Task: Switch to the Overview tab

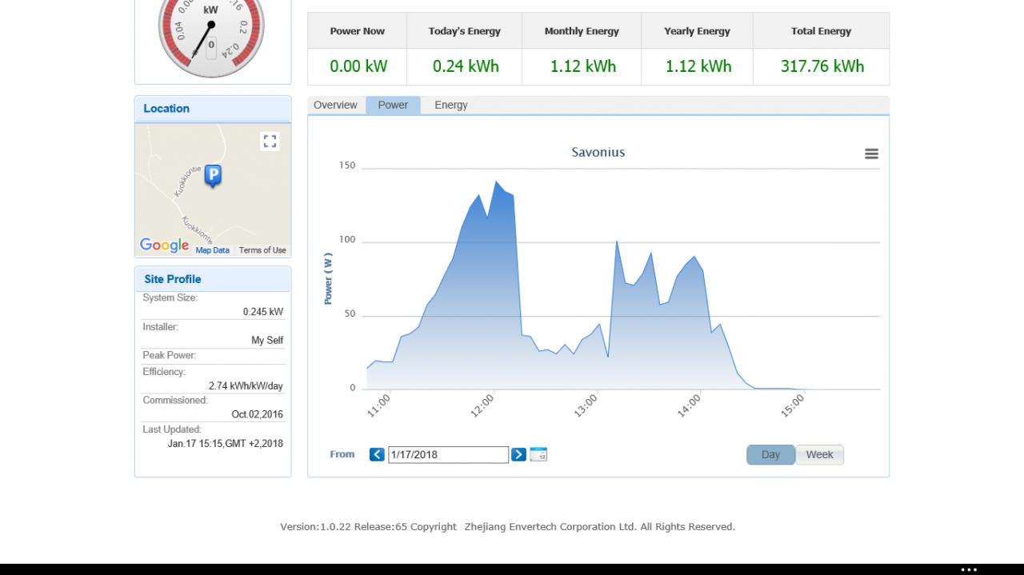Action: (x=335, y=105)
